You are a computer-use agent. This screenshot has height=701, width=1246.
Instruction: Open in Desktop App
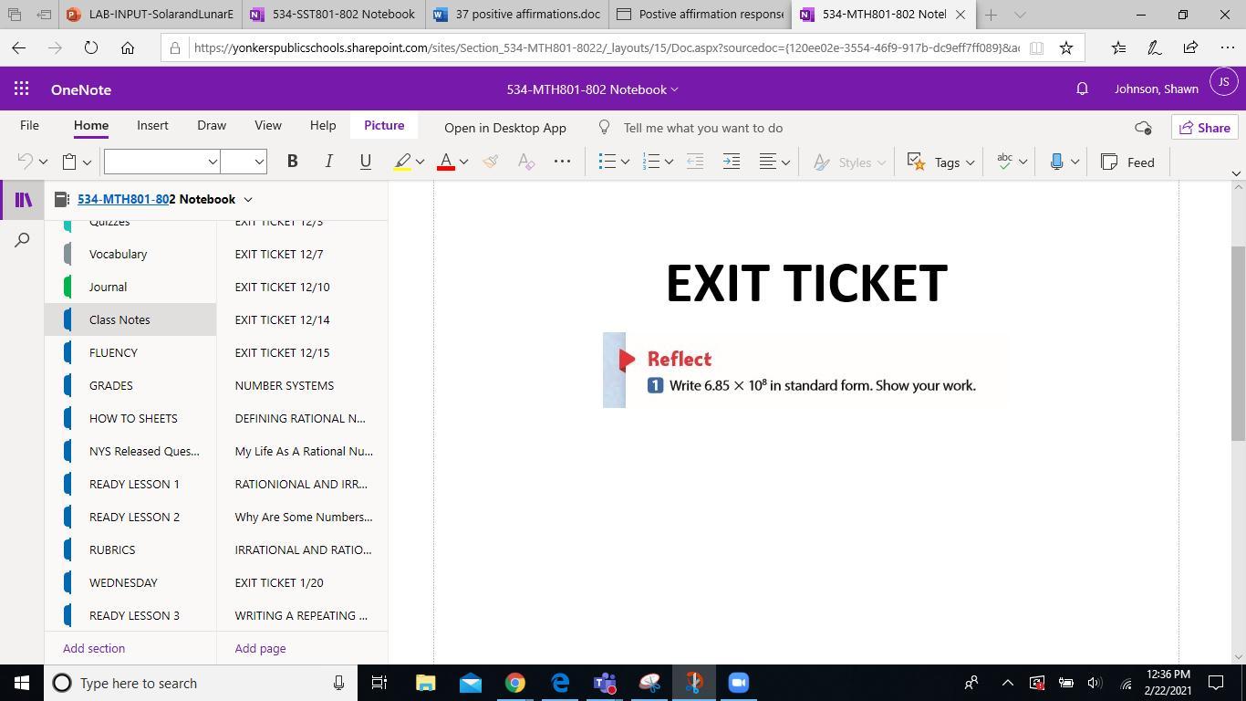[x=505, y=128]
